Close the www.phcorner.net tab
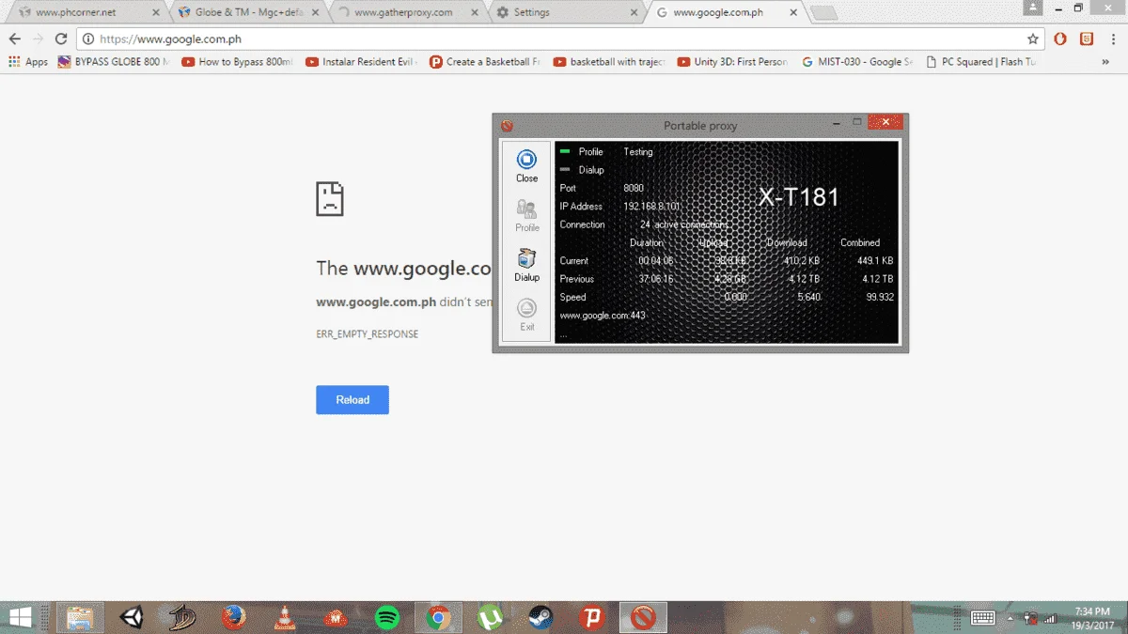Image resolution: width=1128 pixels, height=634 pixels. (156, 13)
